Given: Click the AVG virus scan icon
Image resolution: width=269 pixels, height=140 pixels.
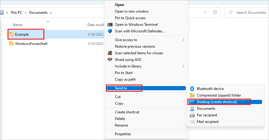Looking at the screenshot, I should (x=110, y=53).
